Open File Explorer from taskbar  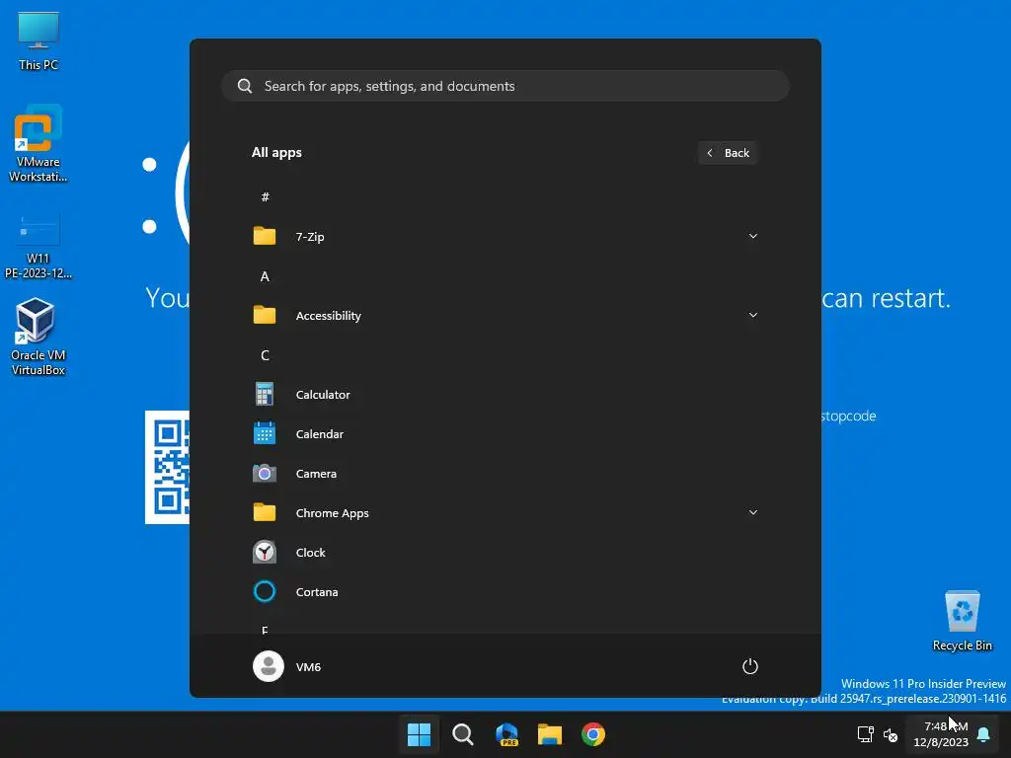point(550,734)
